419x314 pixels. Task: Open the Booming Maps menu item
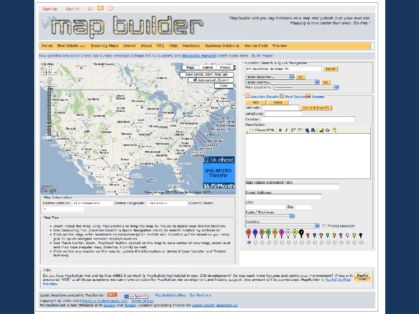[105, 46]
